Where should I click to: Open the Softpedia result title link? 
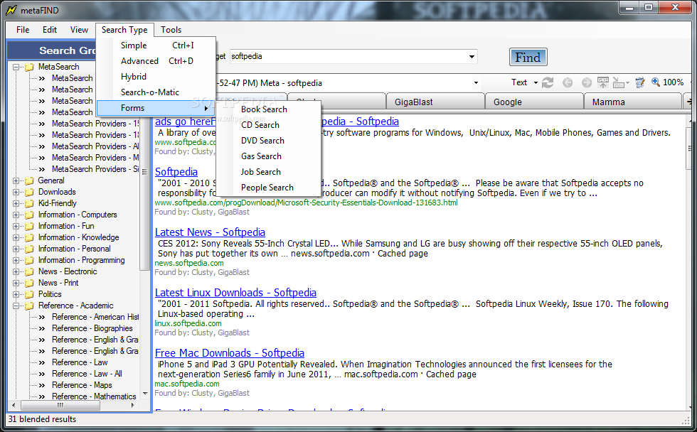(x=176, y=172)
